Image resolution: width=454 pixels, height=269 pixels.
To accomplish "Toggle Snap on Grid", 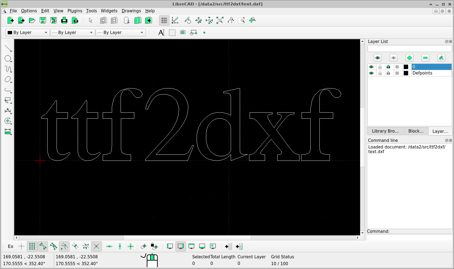I will click(x=32, y=246).
